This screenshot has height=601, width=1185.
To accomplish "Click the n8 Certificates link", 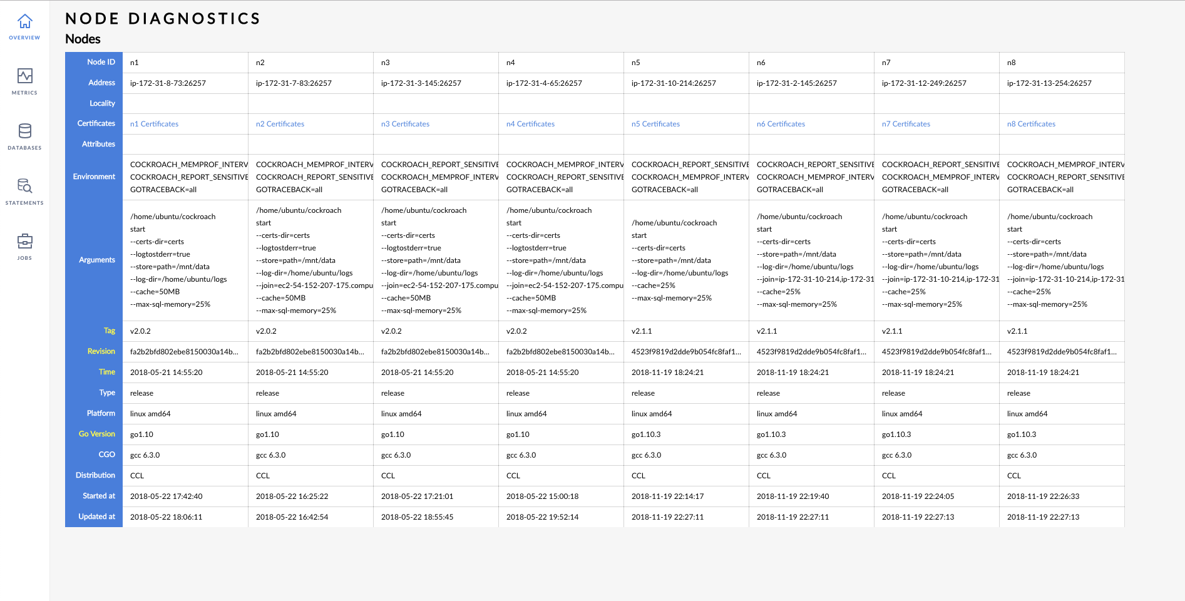I will tap(1030, 123).
